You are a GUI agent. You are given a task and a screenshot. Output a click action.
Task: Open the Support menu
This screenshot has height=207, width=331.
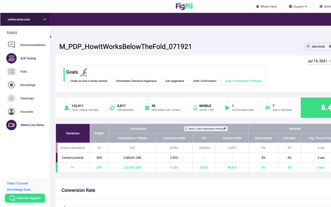[x=298, y=6]
